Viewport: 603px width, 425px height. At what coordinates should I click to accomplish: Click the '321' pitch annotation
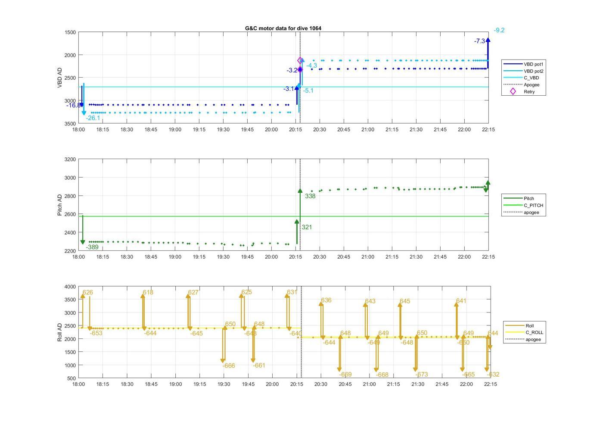[x=307, y=227]
